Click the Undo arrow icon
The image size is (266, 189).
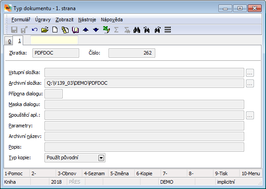(x=35, y=30)
